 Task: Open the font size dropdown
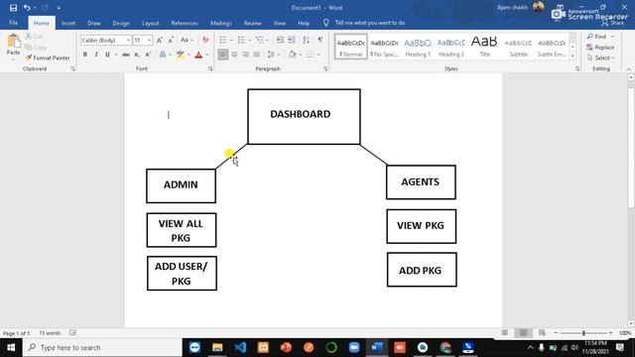point(149,40)
